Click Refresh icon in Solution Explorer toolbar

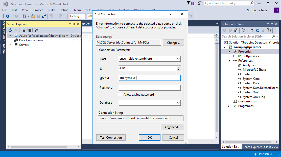click(x=258, y=30)
